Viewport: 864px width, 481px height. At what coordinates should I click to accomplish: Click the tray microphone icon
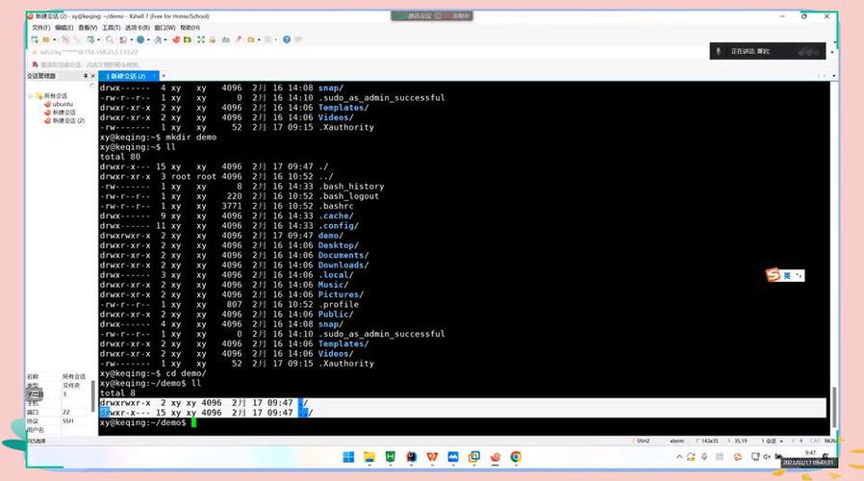pyautogui.click(x=704, y=457)
